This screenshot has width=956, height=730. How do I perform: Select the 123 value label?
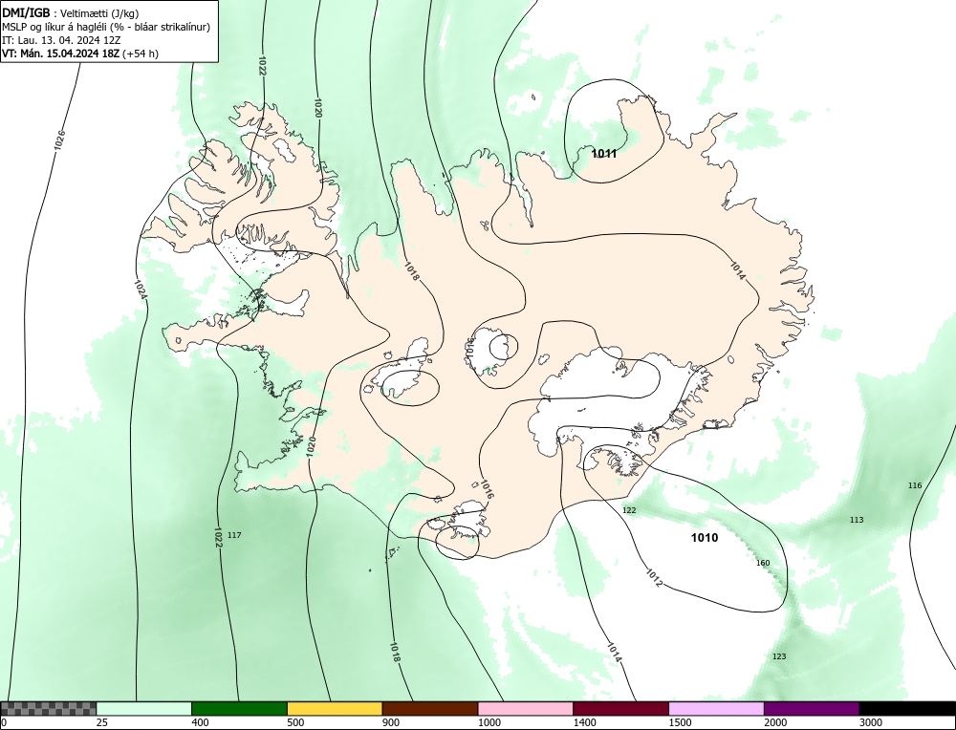click(779, 656)
